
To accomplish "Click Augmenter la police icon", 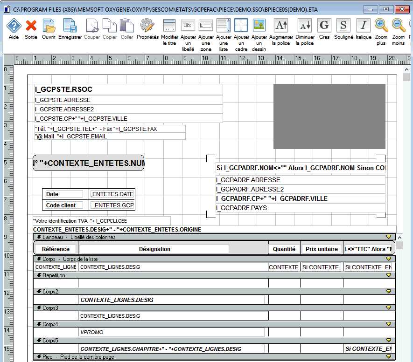I will tap(281, 26).
